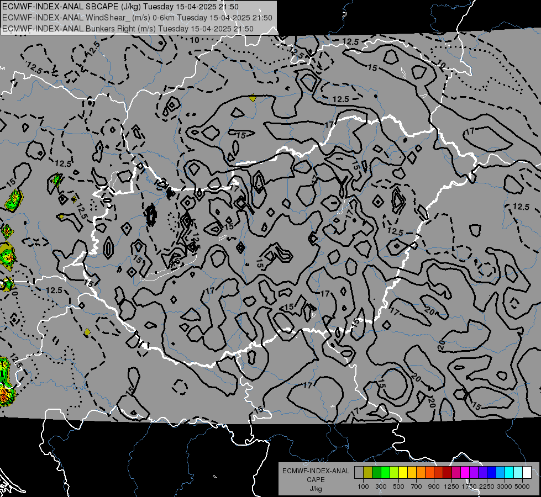Viewport: 541px width, 497px height.
Task: Pick the pink-magenta legend swatch
Action: tap(456, 472)
